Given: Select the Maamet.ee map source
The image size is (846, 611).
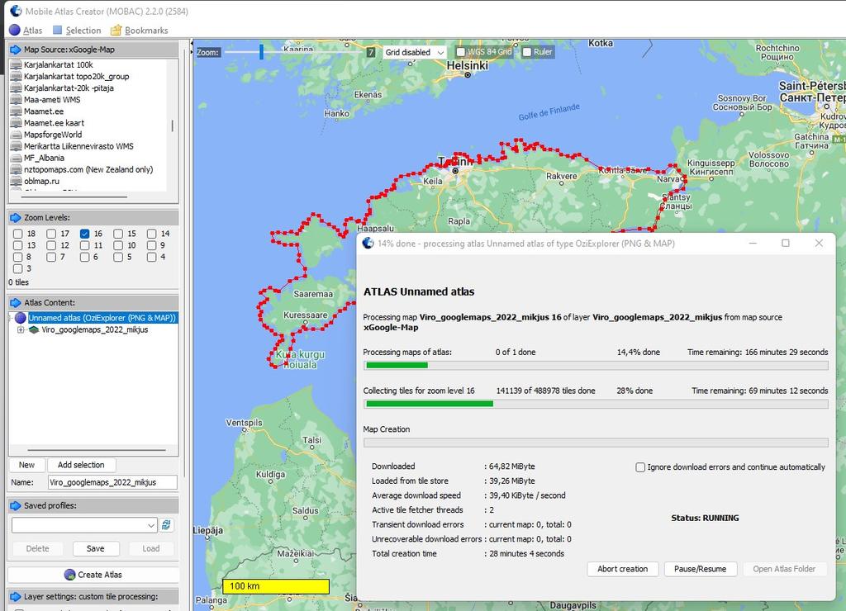Looking at the screenshot, I should click(x=44, y=111).
